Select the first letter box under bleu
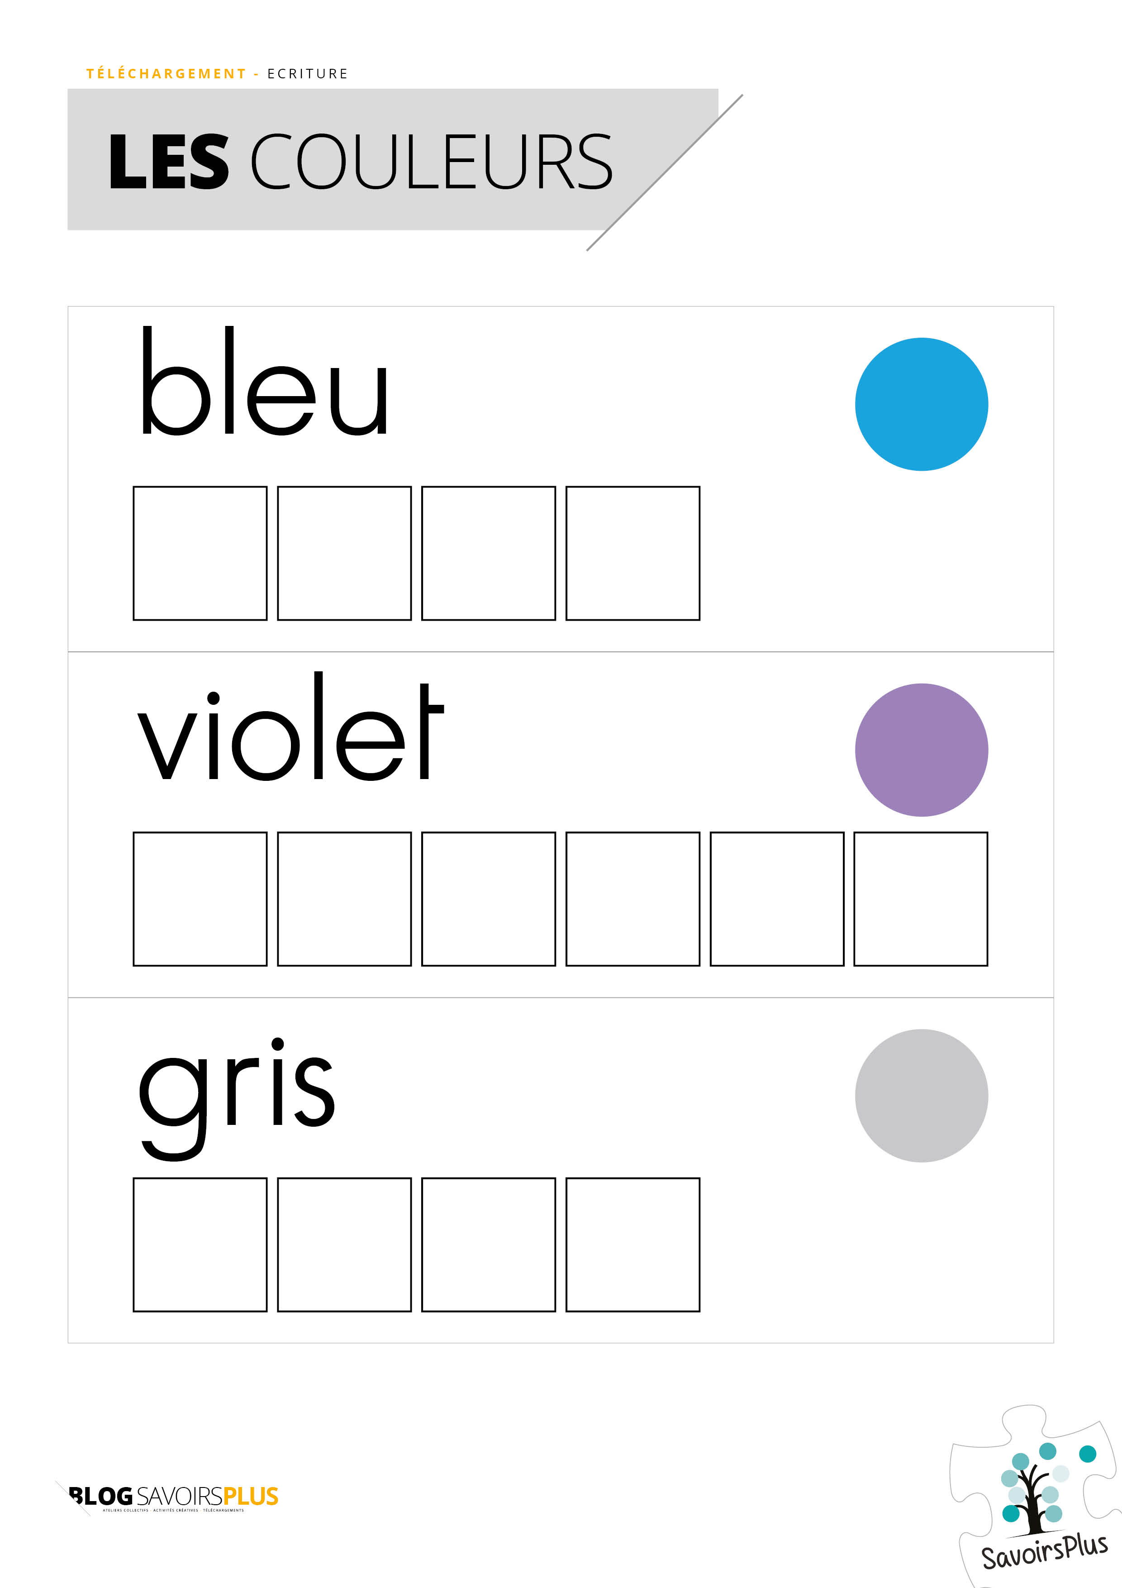The height and width of the screenshot is (1588, 1122). click(x=200, y=553)
